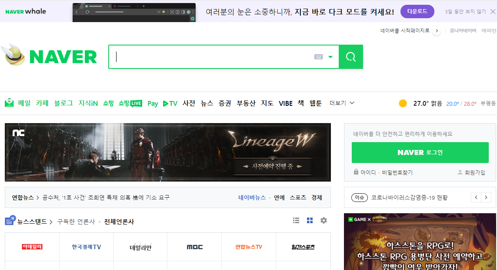Click 비밀번호찾기 link

tap(397, 172)
